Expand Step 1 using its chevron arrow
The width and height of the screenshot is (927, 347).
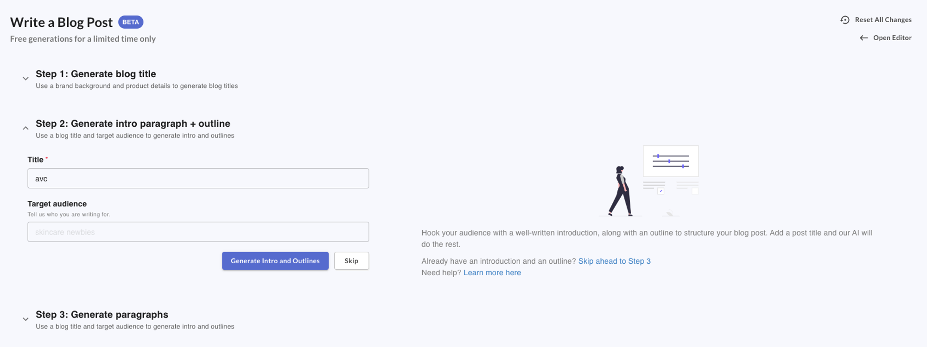pyautogui.click(x=25, y=79)
